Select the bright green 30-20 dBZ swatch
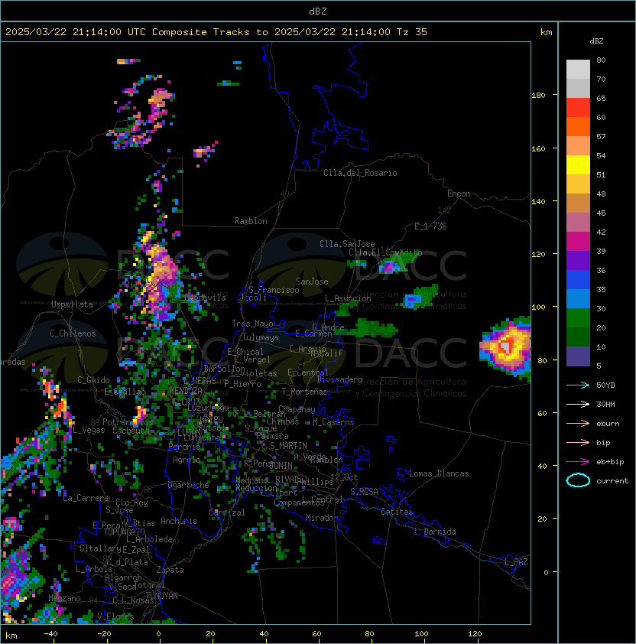The height and width of the screenshot is (644, 636). point(578,318)
